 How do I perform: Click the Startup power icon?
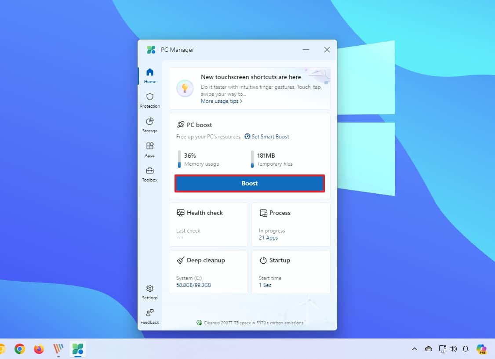(264, 260)
